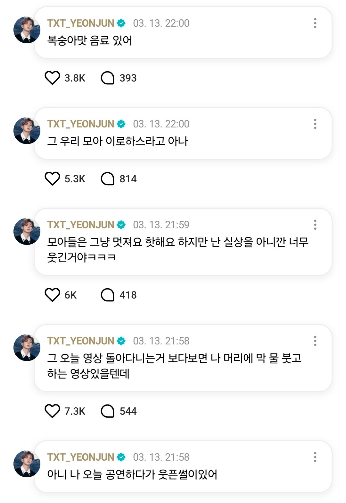Screen dimensions: 346x503
Task: Open the profile picture beside 복숭아맛 음료 post
Action: click(x=27, y=30)
